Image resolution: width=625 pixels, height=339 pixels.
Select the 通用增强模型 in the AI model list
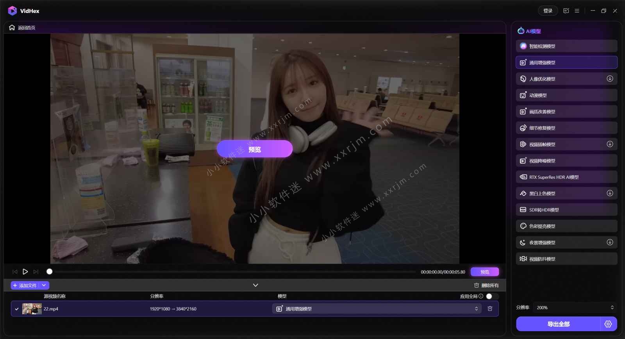point(566,62)
